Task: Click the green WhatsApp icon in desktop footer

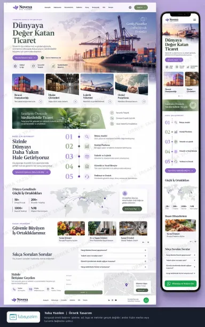Action: tap(146, 300)
